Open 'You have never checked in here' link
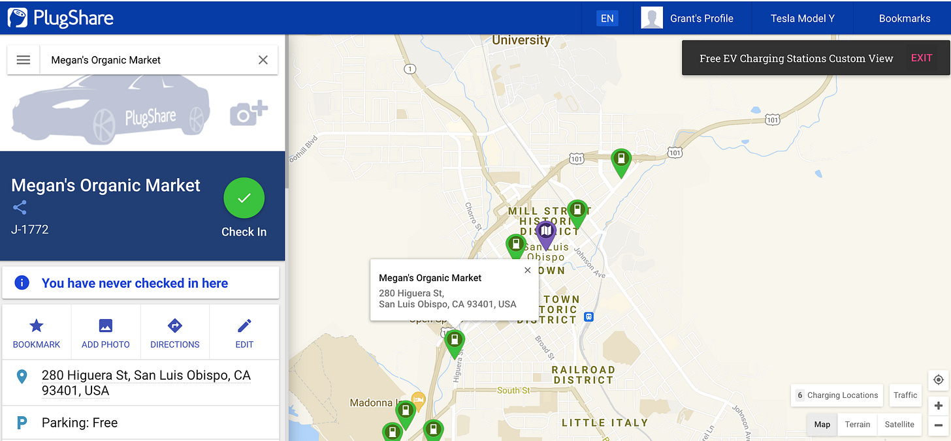The height and width of the screenshot is (441, 951). pos(135,283)
